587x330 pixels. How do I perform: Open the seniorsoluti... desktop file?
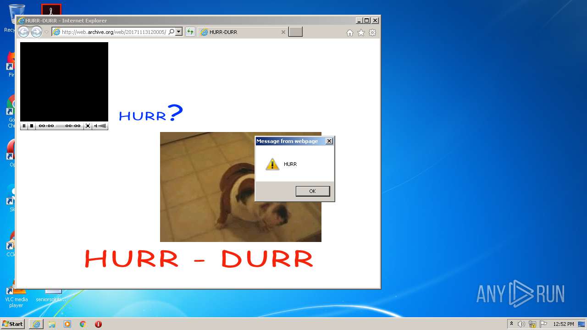click(x=51, y=296)
